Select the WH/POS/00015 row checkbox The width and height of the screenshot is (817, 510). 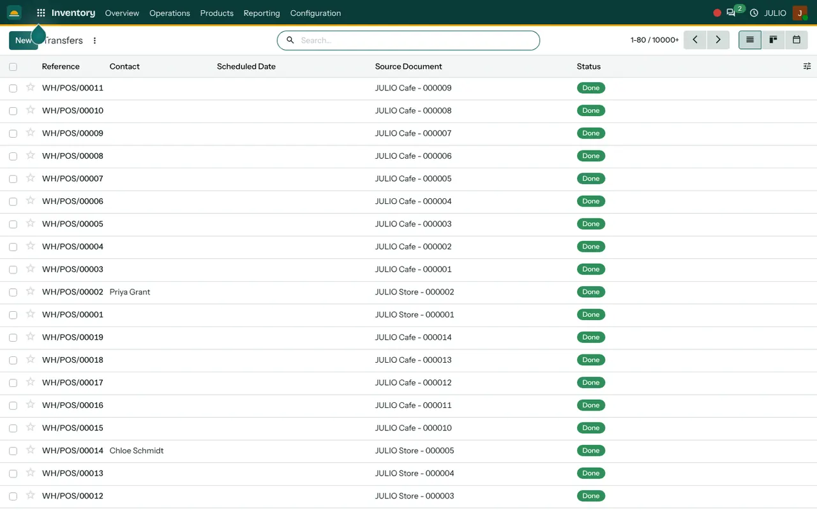pos(13,428)
